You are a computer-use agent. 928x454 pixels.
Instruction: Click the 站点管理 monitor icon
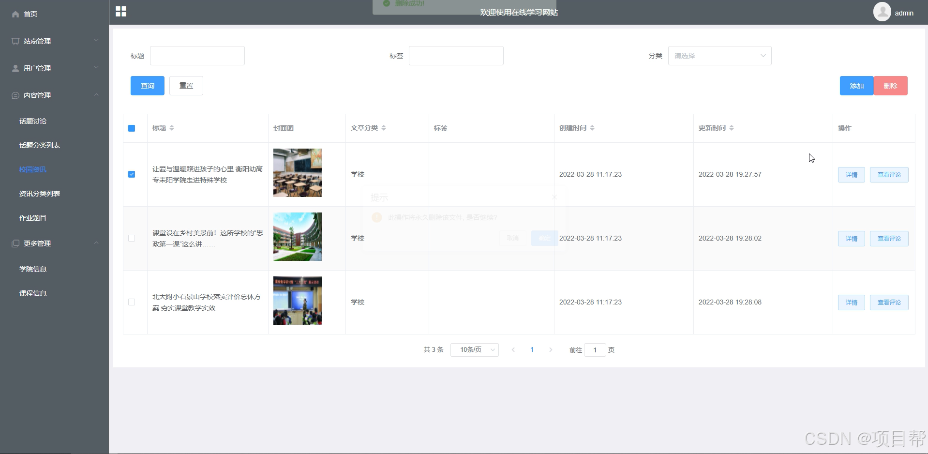click(15, 41)
